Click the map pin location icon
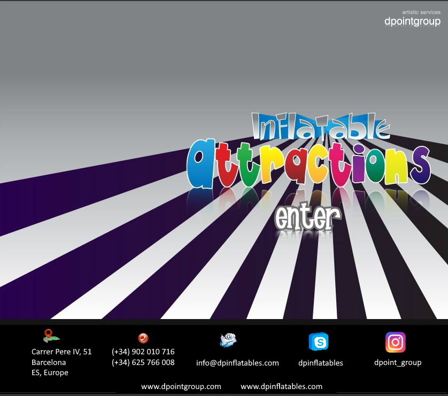Viewport: 448px width, 396px height. coord(51,336)
